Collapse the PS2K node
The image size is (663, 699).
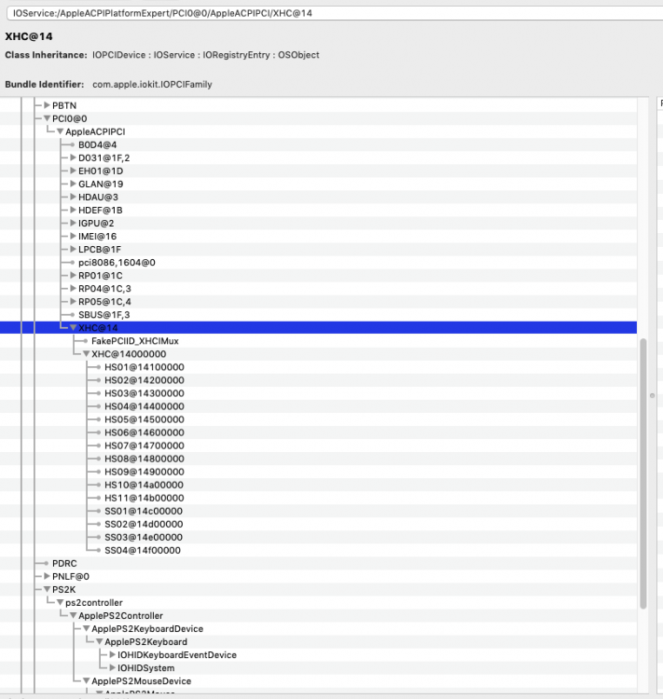coord(47,589)
